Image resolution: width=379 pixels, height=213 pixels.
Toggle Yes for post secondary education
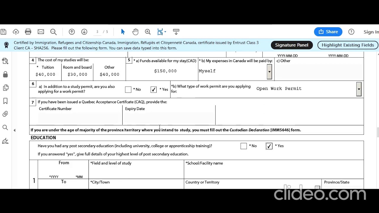[x=269, y=146]
